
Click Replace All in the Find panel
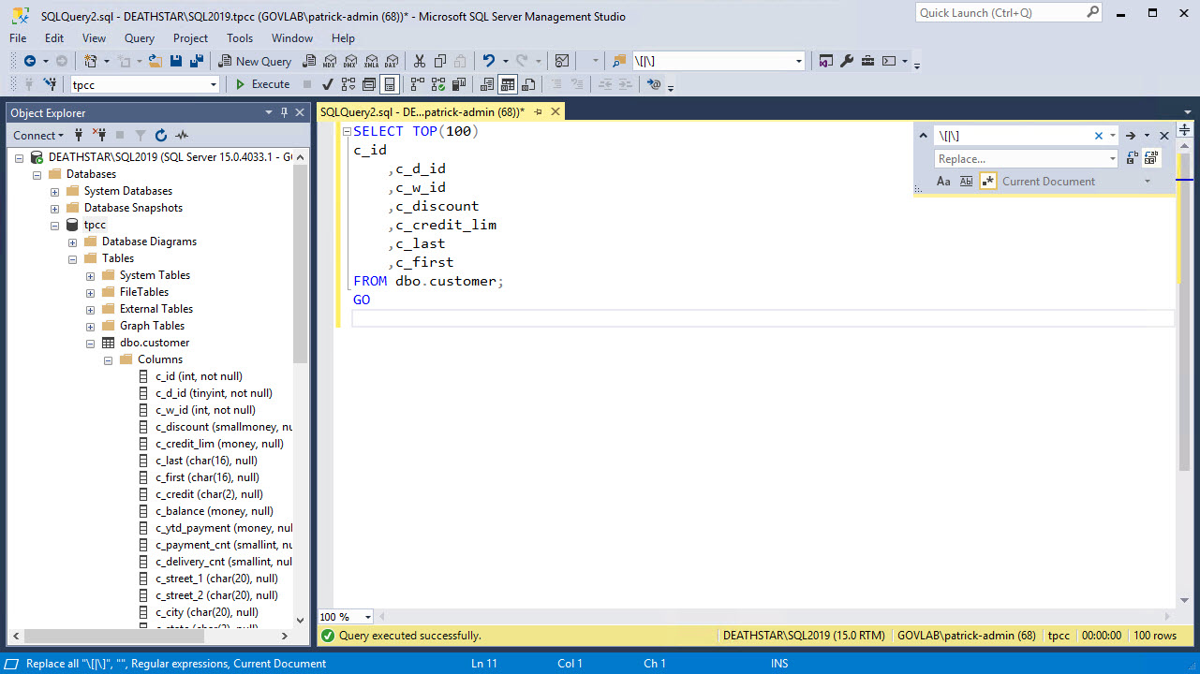(1152, 158)
